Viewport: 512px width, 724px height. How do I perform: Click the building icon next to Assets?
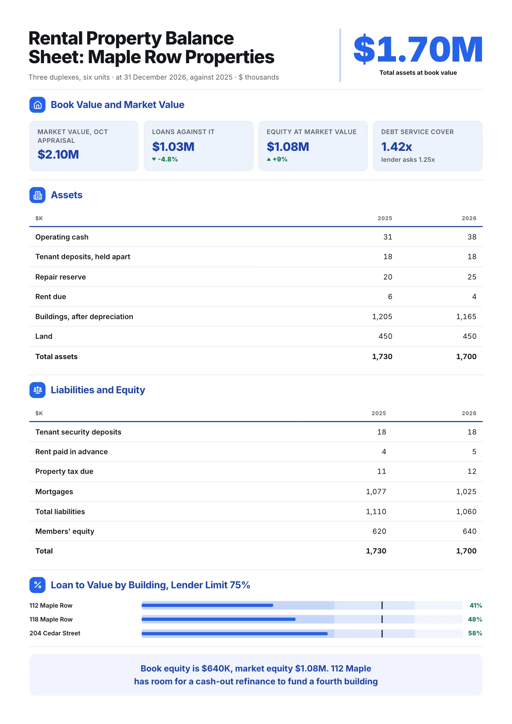click(x=37, y=195)
